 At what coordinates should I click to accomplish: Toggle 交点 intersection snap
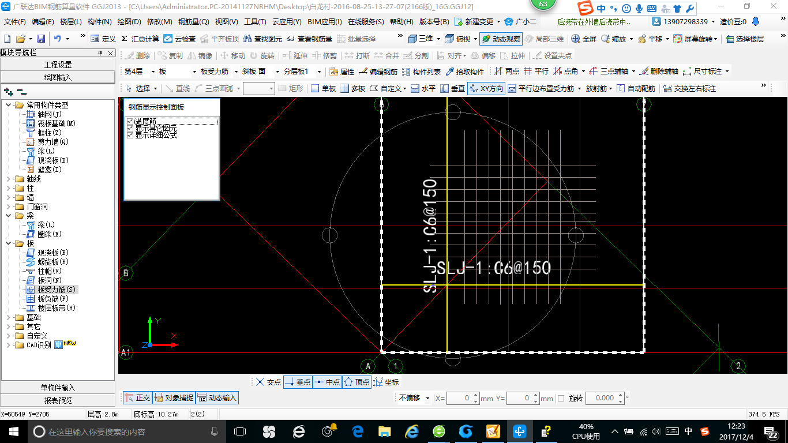click(x=268, y=382)
